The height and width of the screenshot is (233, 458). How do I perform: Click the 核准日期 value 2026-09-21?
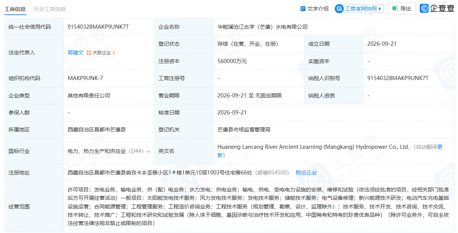tap(232, 113)
